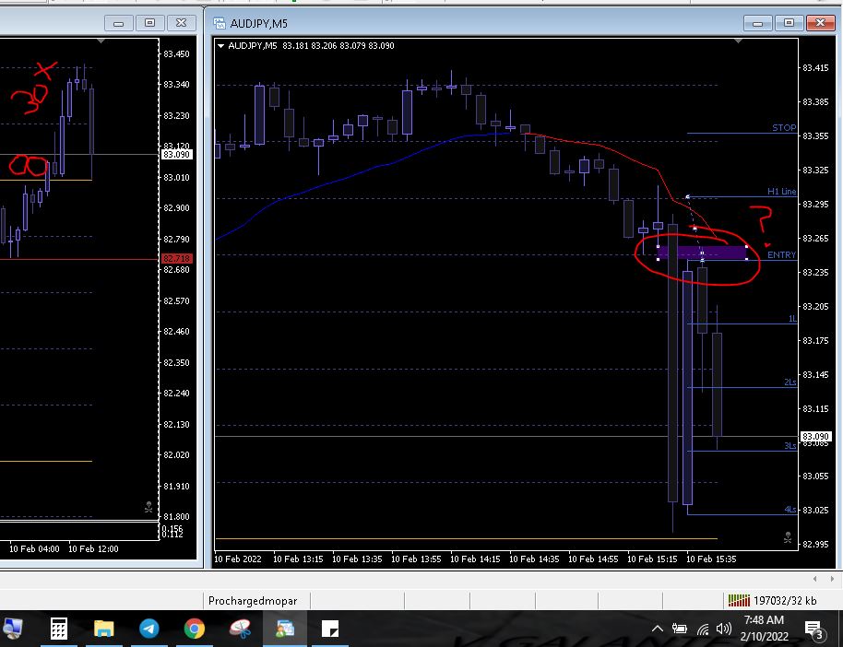Screen dimensions: 843x647
Task: Click the 83.090 current price tag on AUDJPY chart
Action: [815, 436]
